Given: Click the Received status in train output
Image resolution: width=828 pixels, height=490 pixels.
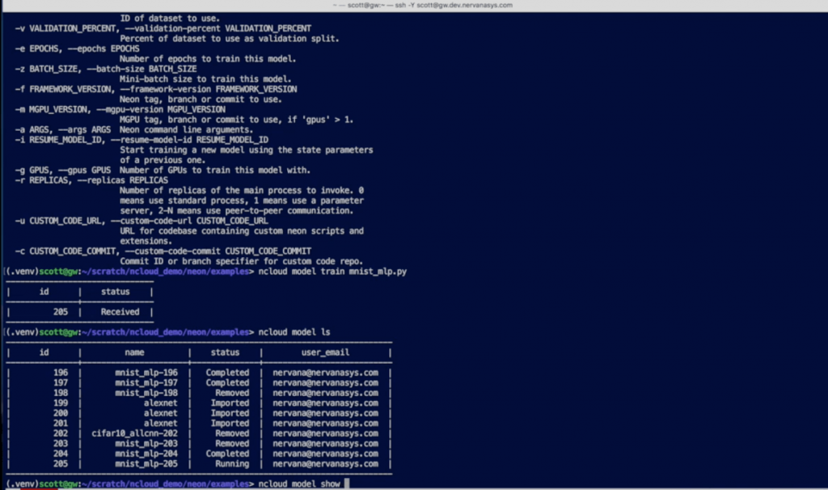Looking at the screenshot, I should click(120, 312).
